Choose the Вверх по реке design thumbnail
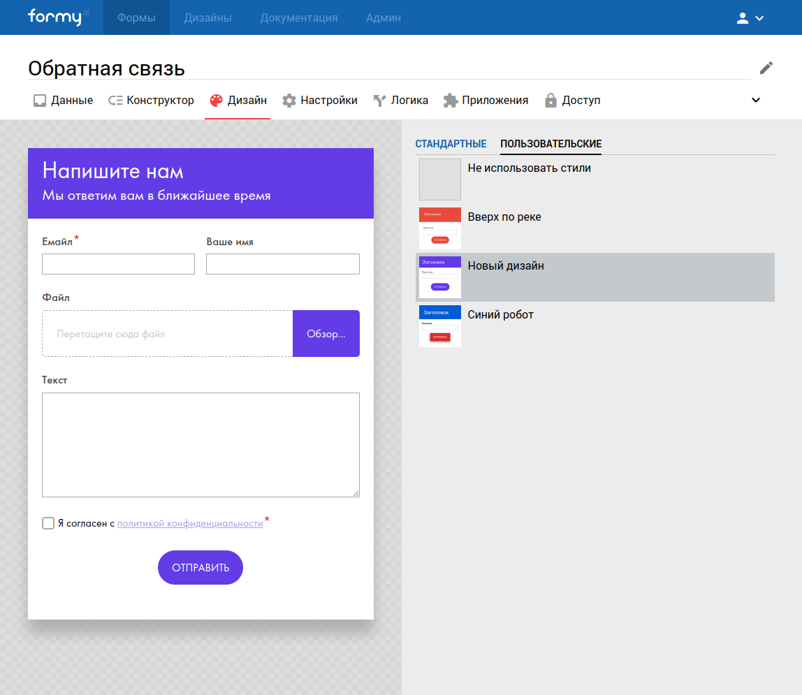Image resolution: width=802 pixels, height=695 pixels. click(x=440, y=228)
